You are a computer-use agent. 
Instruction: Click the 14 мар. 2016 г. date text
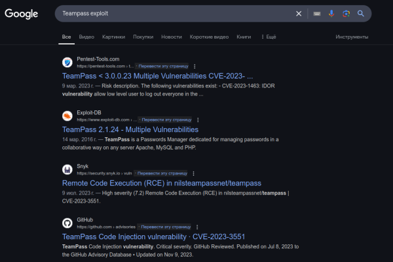(x=79, y=139)
